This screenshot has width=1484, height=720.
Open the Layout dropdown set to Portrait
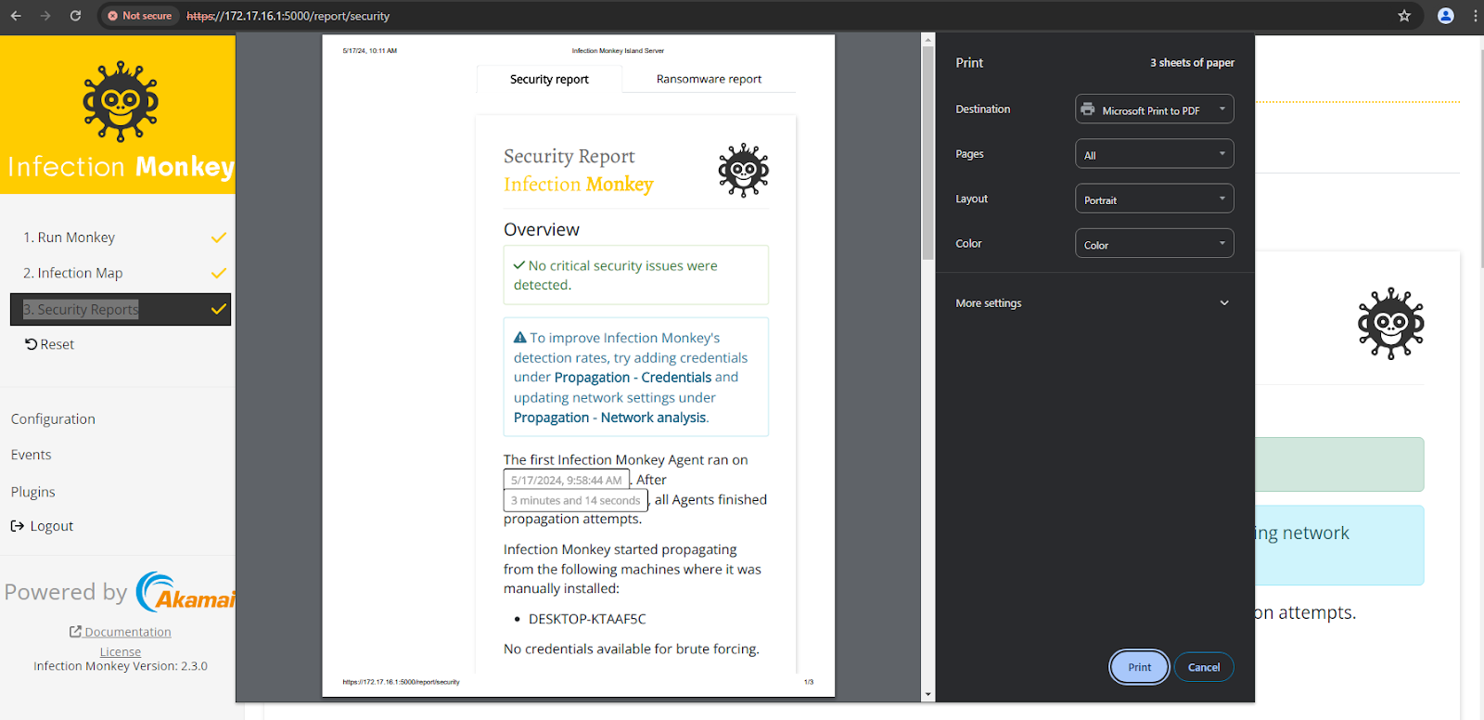point(1154,199)
